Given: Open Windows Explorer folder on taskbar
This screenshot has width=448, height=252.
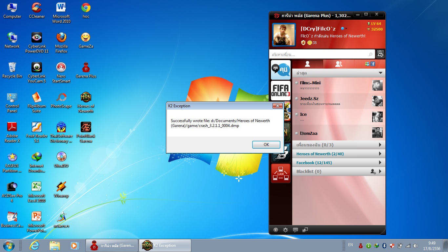Looking at the screenshot, I should (54, 245).
